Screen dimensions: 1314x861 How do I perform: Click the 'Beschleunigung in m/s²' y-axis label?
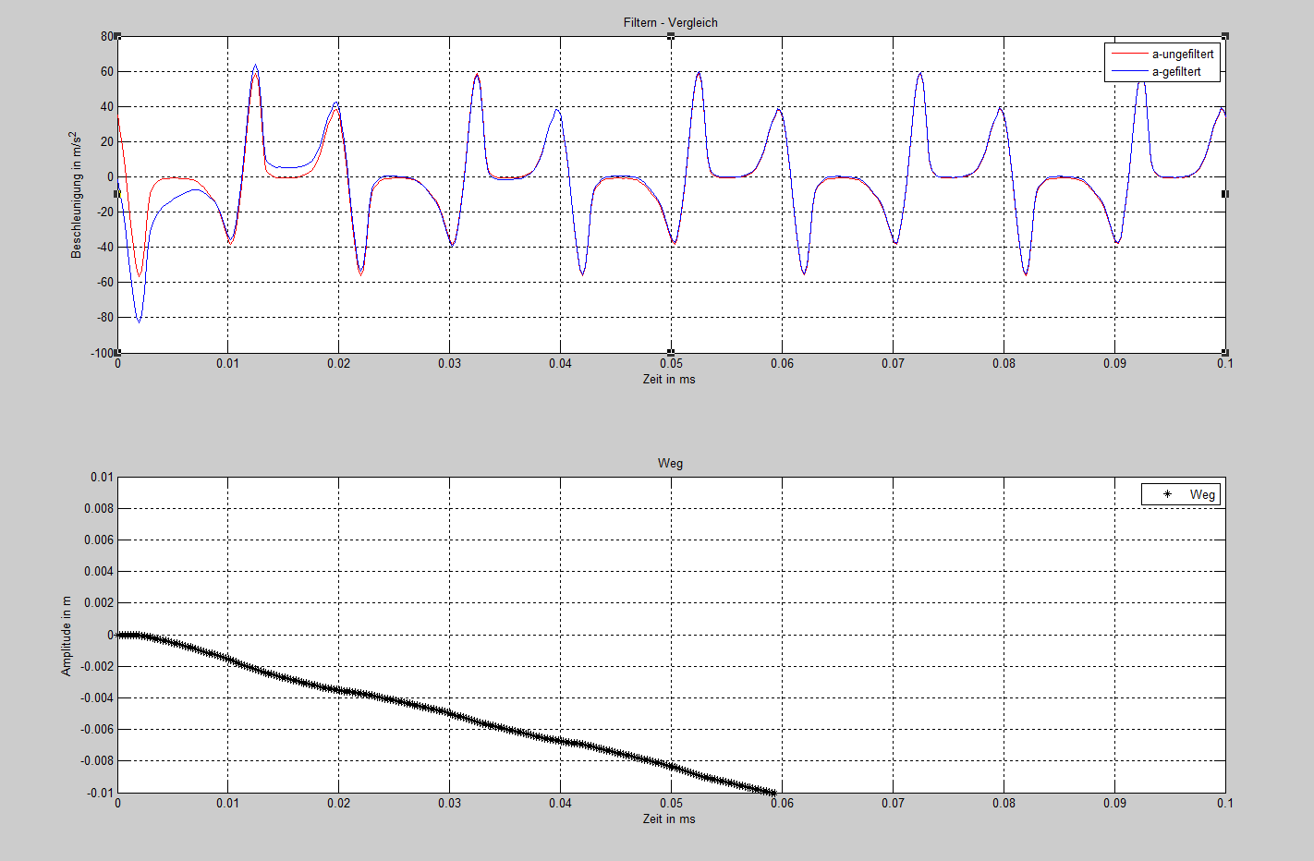point(76,194)
